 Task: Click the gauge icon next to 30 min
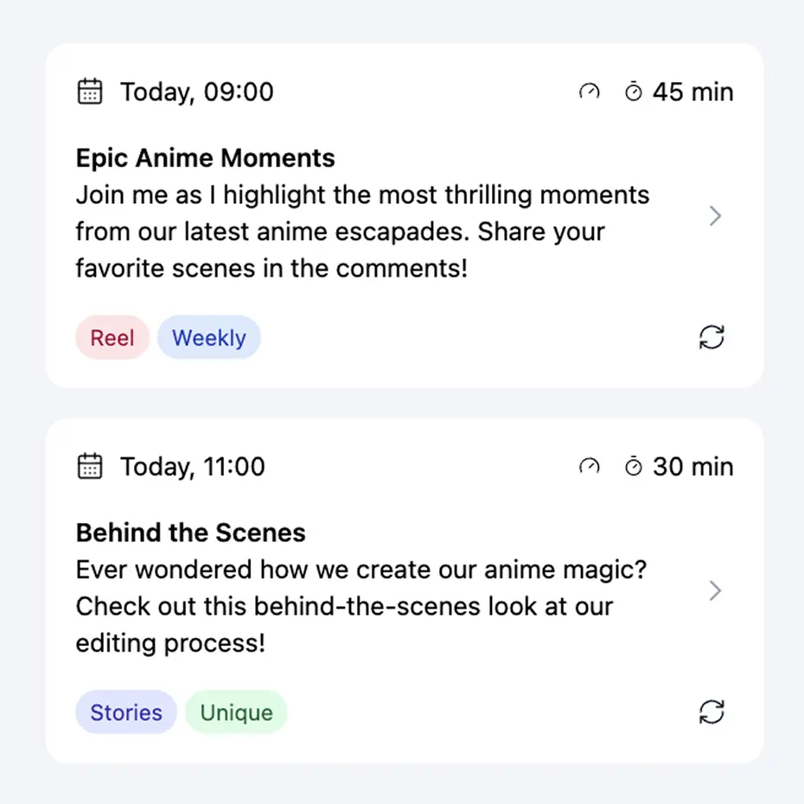click(x=589, y=466)
